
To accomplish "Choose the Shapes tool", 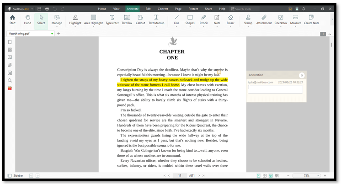I will click(190, 19).
